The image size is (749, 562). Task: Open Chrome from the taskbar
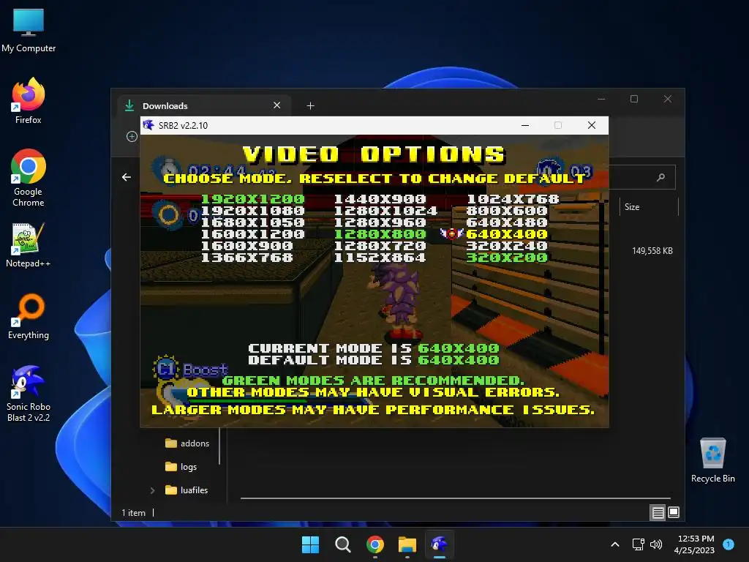point(375,544)
